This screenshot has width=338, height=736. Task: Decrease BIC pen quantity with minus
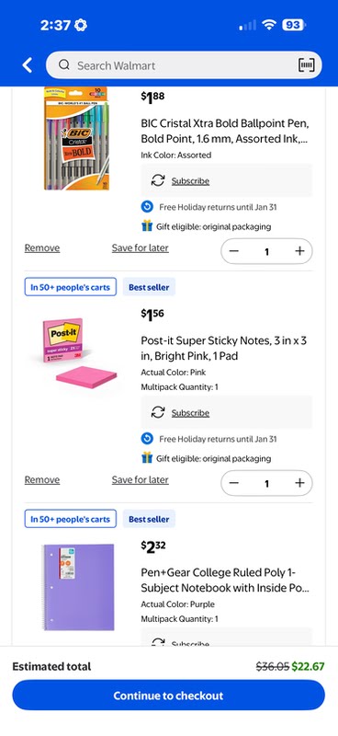(234, 251)
